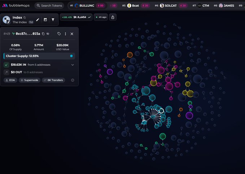Screen dimensions: 245x174
Task: Click the share map icon
Action: (113, 17)
